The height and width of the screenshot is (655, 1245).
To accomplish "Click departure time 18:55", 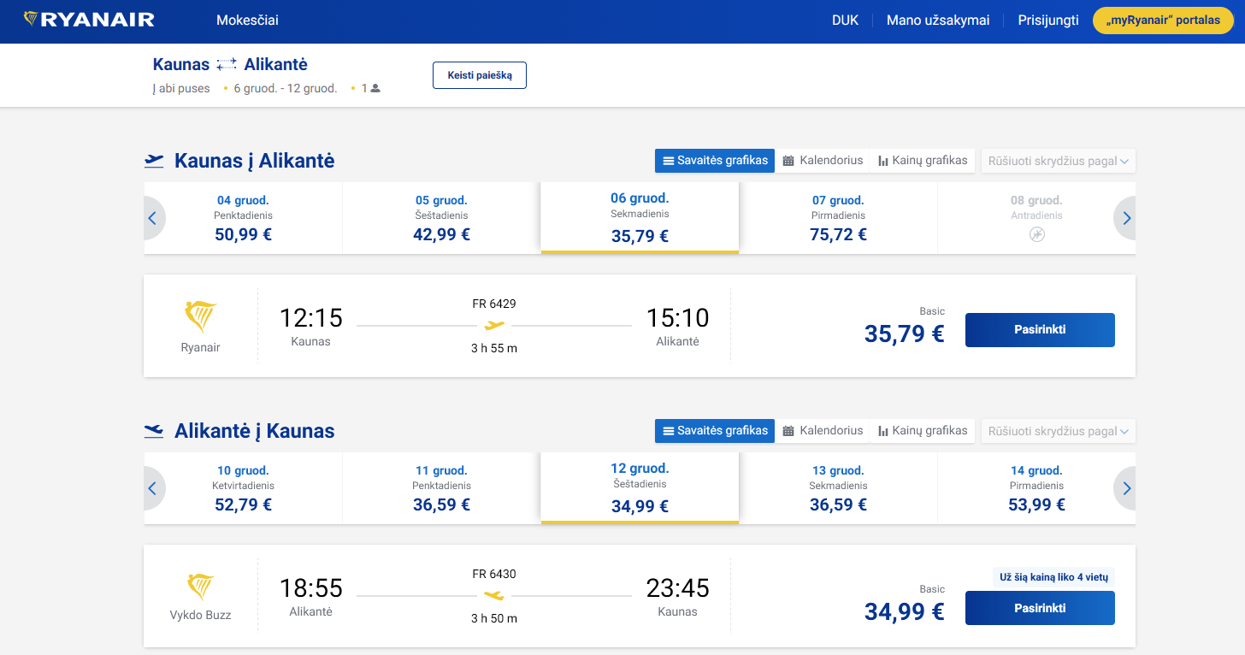I will click(311, 588).
